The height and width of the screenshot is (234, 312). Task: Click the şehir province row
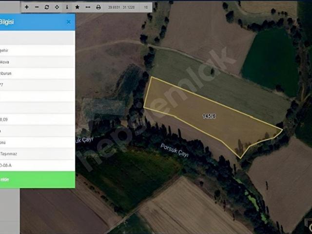click(x=38, y=50)
